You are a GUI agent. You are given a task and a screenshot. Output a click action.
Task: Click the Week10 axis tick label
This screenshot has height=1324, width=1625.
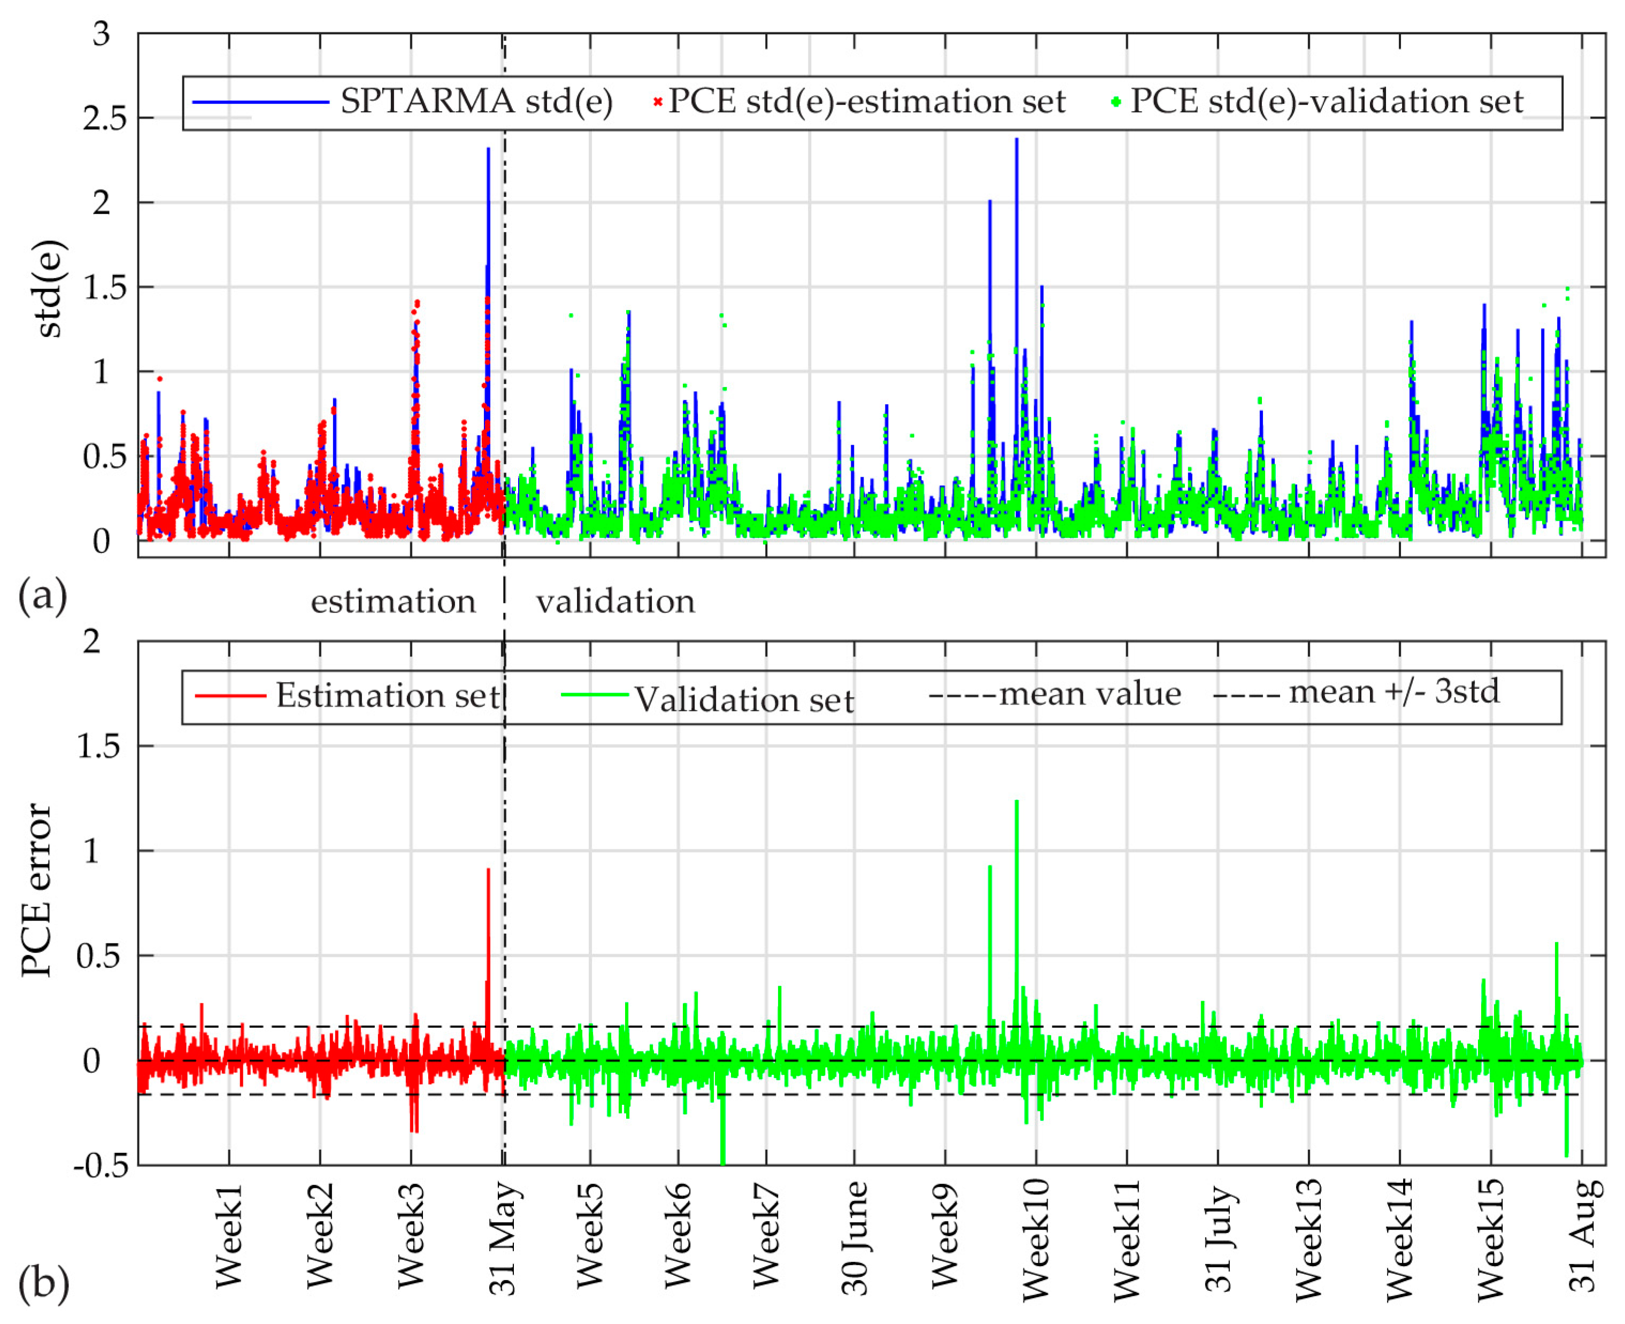[1035, 1240]
